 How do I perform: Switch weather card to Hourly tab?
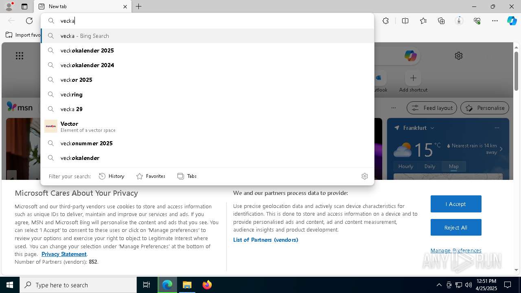click(x=406, y=166)
